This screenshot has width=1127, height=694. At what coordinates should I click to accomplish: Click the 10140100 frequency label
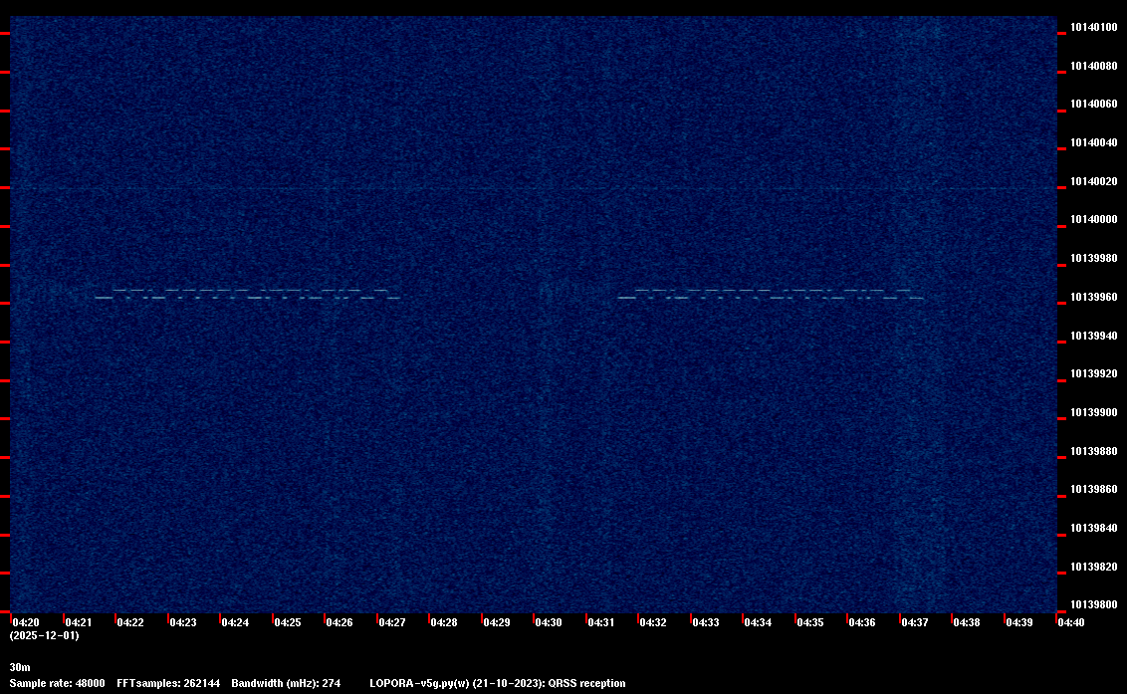1094,27
